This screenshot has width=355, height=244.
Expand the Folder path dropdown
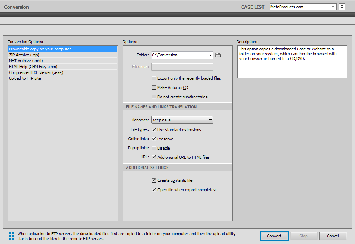tap(210, 55)
